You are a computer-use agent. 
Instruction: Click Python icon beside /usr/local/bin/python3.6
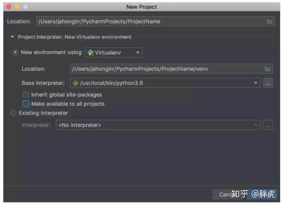coord(75,83)
